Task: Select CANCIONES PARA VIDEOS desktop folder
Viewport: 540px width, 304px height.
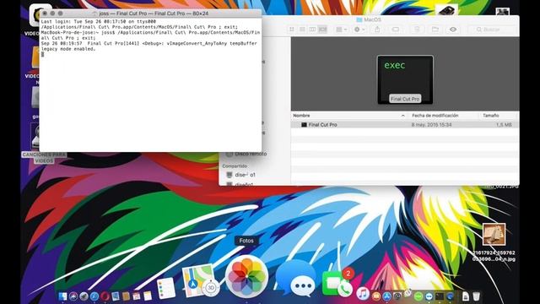Action: click(44, 158)
